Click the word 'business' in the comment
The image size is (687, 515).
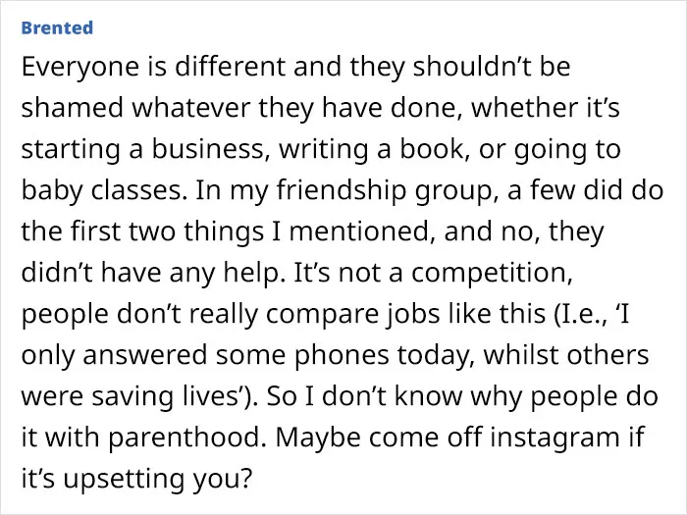[208, 149]
